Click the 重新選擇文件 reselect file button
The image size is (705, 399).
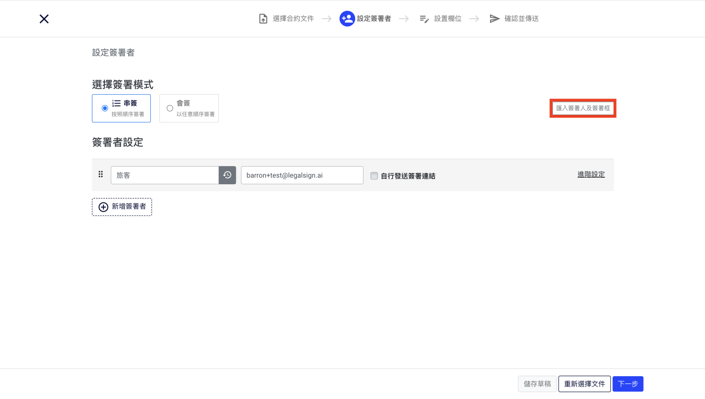pos(585,384)
